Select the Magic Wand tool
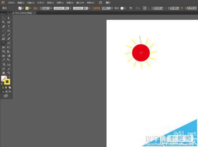 click(x=4, y=22)
